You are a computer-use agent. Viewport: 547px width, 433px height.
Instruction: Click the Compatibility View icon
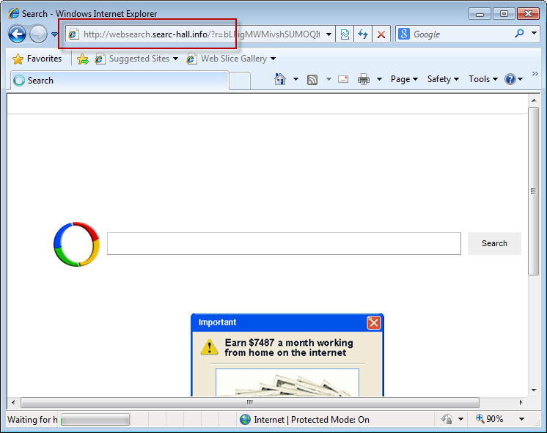coord(345,34)
